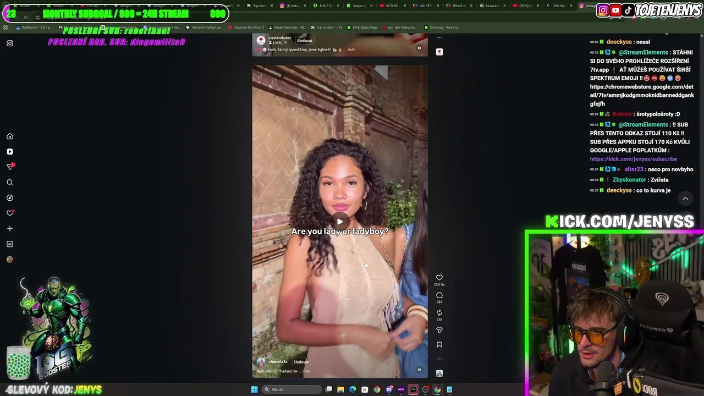Image resolution: width=704 pixels, height=396 pixels.
Task: Open comments on the current reel
Action: coord(439,295)
